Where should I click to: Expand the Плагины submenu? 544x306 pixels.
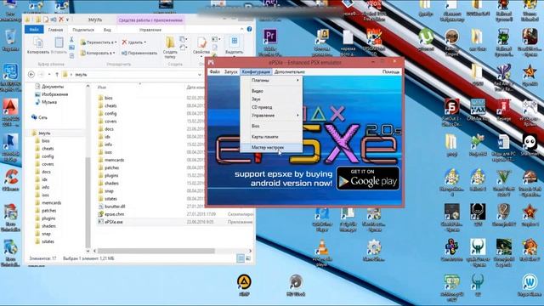[271, 80]
